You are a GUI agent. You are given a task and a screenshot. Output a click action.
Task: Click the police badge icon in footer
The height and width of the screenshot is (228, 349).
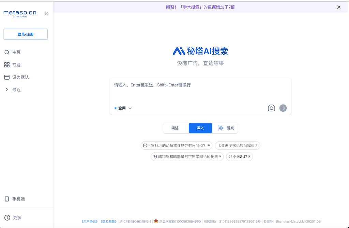click(156, 221)
